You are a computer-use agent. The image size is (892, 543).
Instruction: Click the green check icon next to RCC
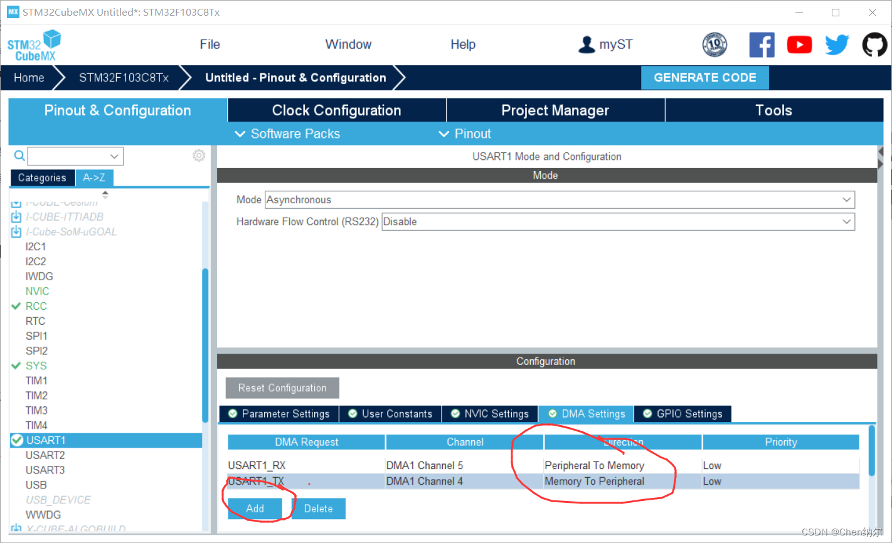[x=16, y=306]
